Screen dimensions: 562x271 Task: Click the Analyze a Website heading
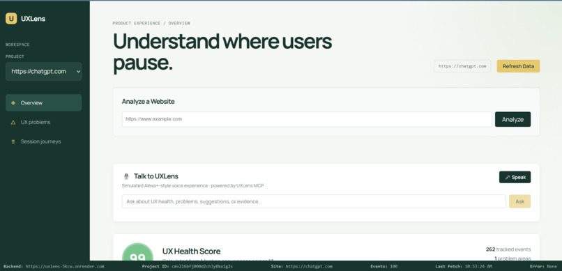click(148, 101)
